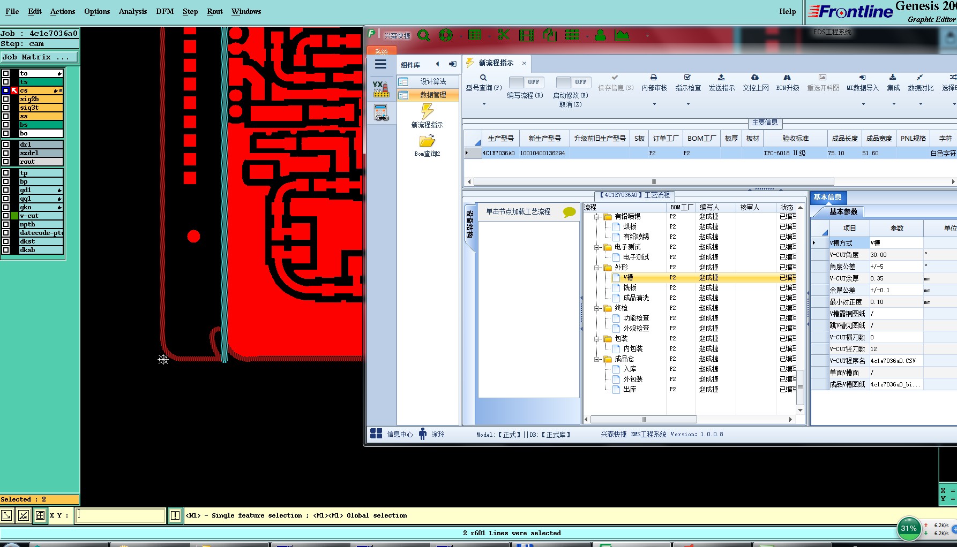The height and width of the screenshot is (547, 957).
Task: Collapse the 外形 tree folder
Action: [x=596, y=268]
